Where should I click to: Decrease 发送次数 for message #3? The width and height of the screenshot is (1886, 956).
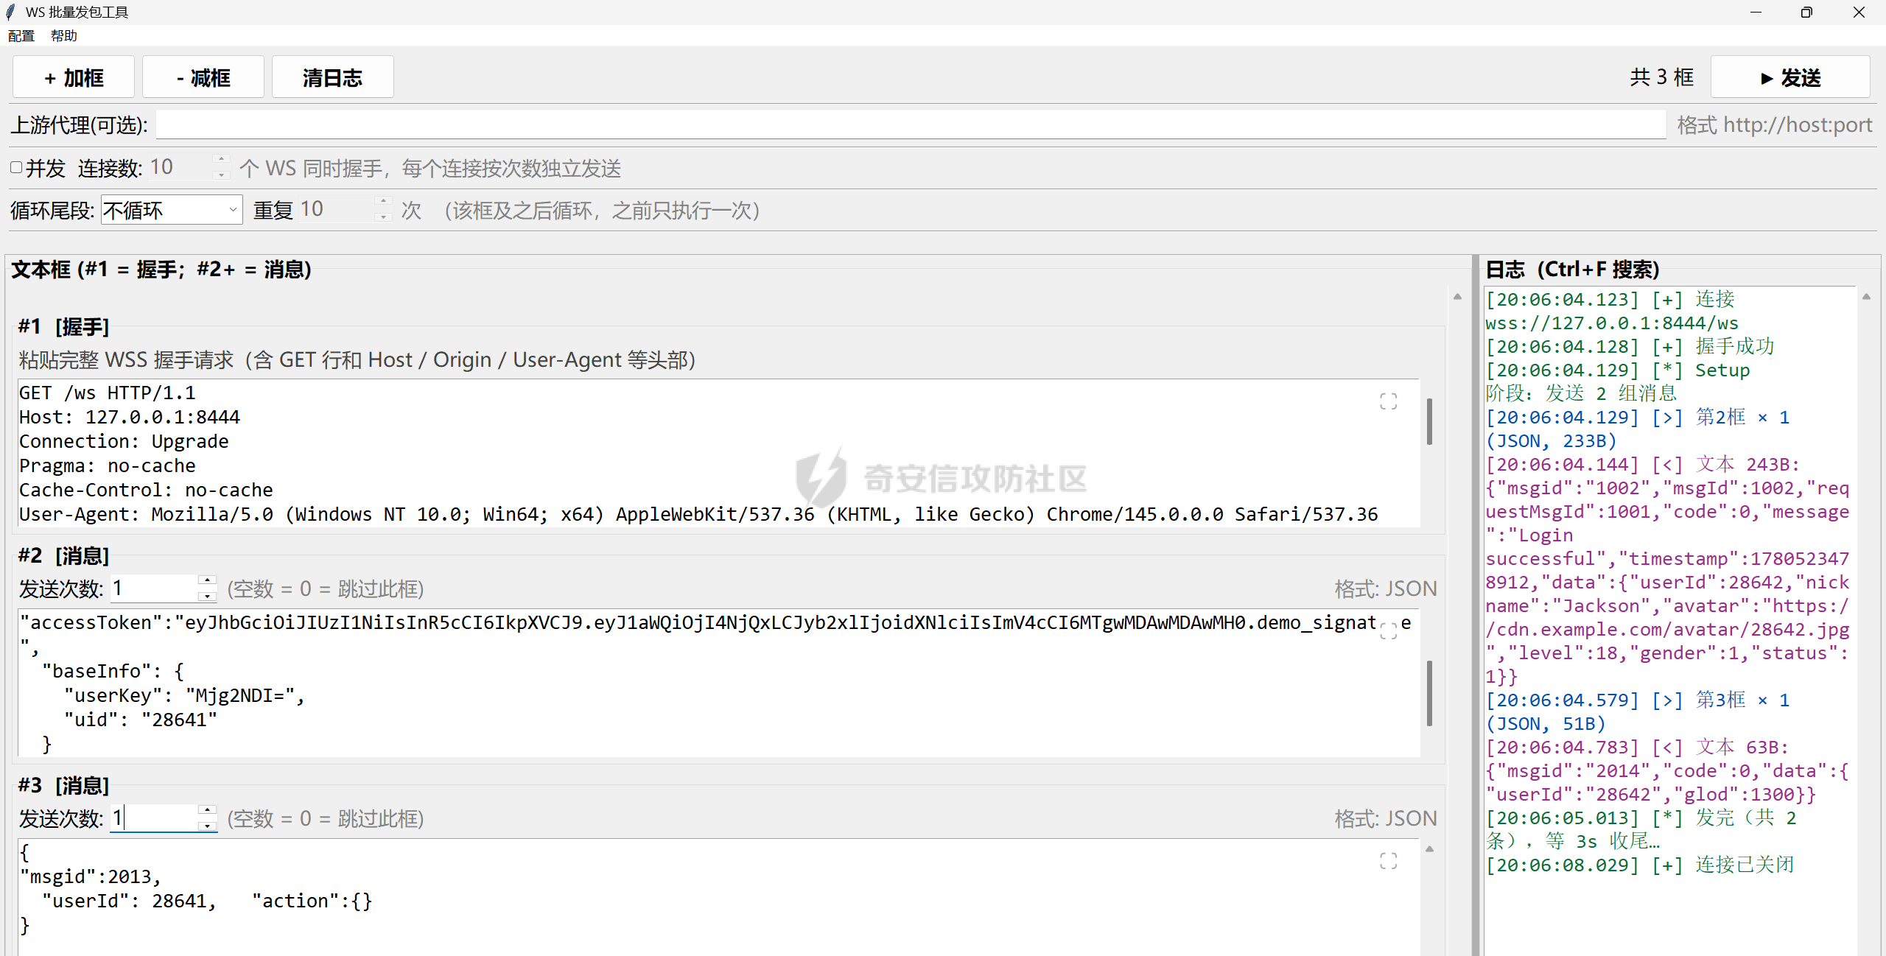pos(207,826)
